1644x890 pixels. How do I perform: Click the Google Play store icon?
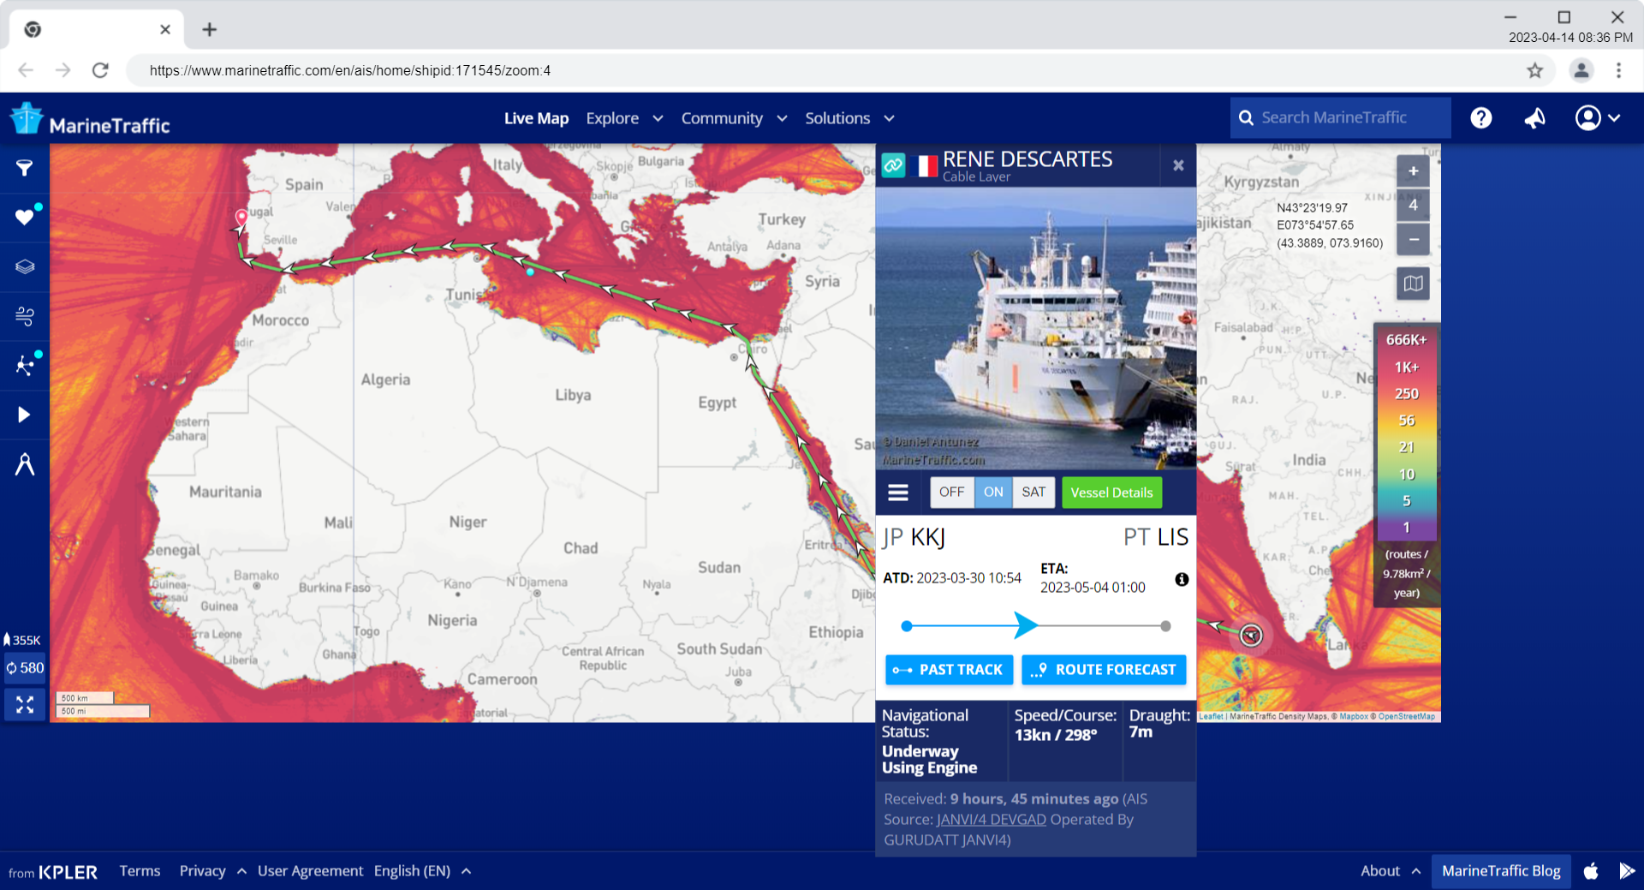tap(1627, 871)
